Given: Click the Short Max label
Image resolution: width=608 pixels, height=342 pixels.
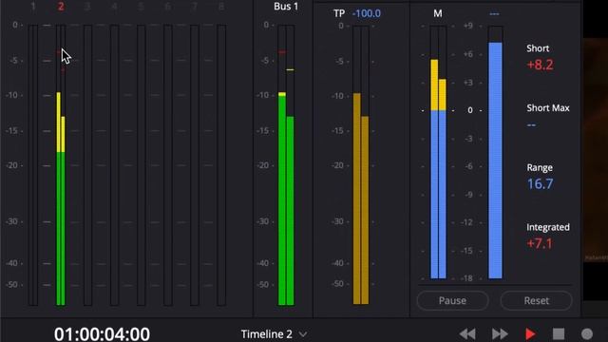Looking at the screenshot, I should coord(548,108).
